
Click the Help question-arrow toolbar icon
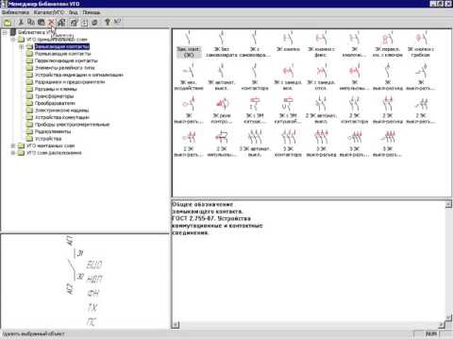point(117,22)
